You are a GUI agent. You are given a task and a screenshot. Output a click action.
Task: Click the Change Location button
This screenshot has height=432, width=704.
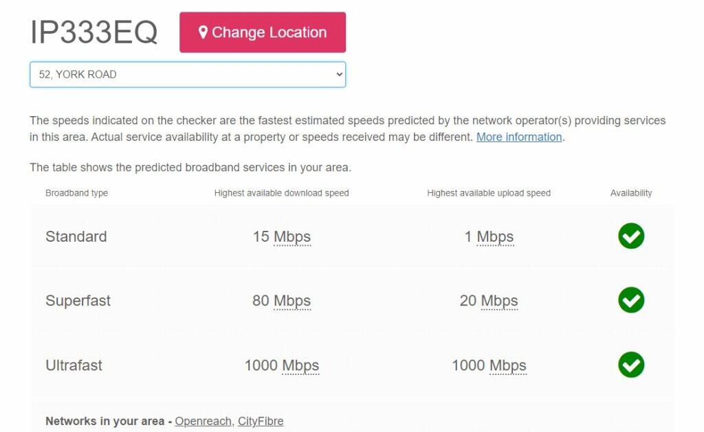pyautogui.click(x=262, y=32)
